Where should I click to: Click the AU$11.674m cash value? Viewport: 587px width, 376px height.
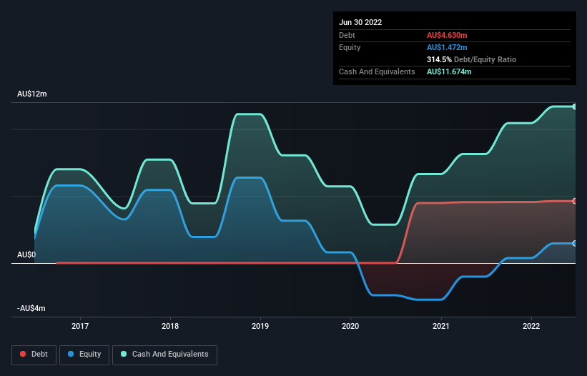click(x=449, y=71)
